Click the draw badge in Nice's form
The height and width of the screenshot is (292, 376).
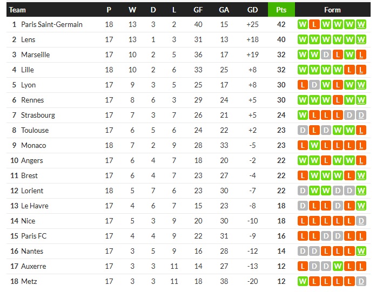point(361,221)
